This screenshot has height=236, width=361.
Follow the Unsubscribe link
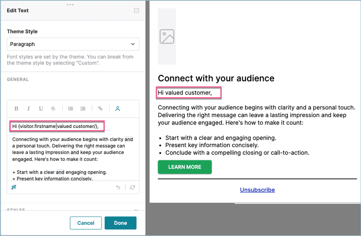(257, 190)
